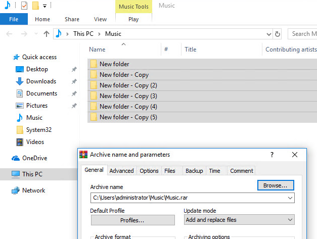317x239 pixels.
Task: Select New folder - Copy (3)
Action: (202, 96)
